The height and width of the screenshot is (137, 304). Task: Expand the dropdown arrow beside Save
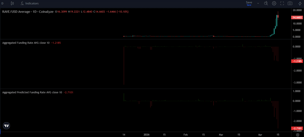click(258, 4)
